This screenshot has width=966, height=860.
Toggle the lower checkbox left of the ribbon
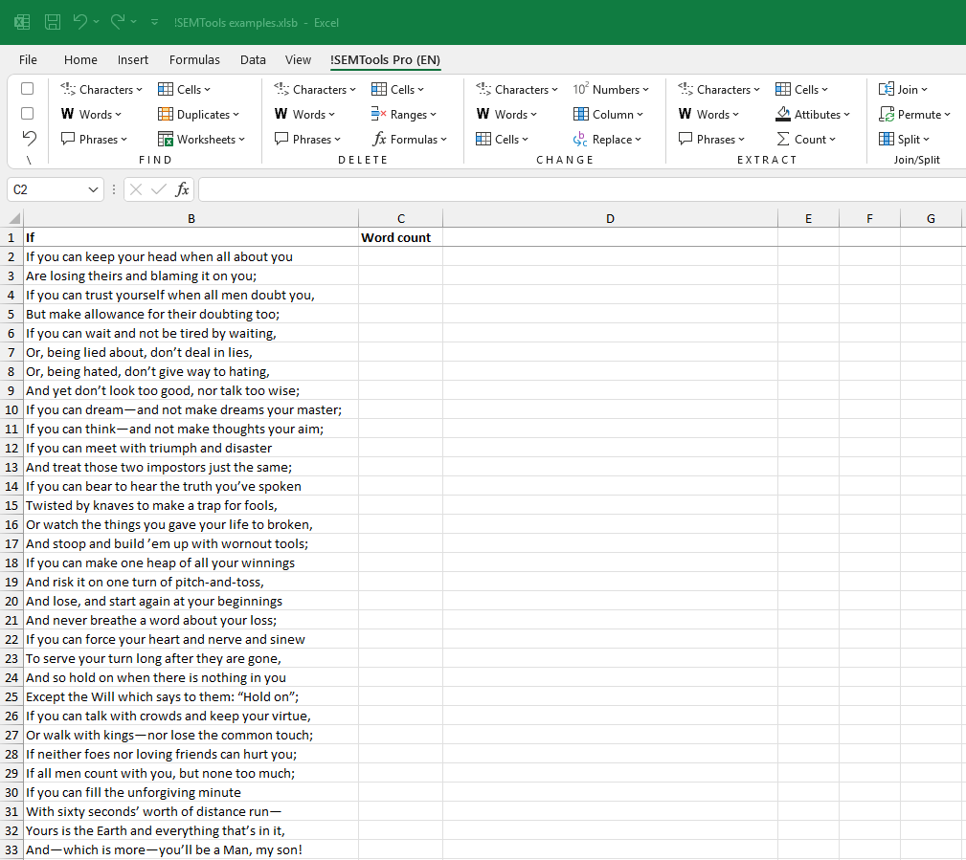click(27, 113)
